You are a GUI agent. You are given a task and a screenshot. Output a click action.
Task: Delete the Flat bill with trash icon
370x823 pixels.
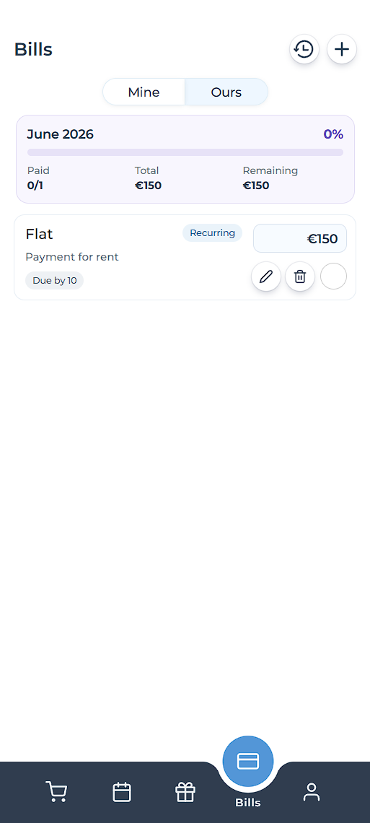coord(300,276)
